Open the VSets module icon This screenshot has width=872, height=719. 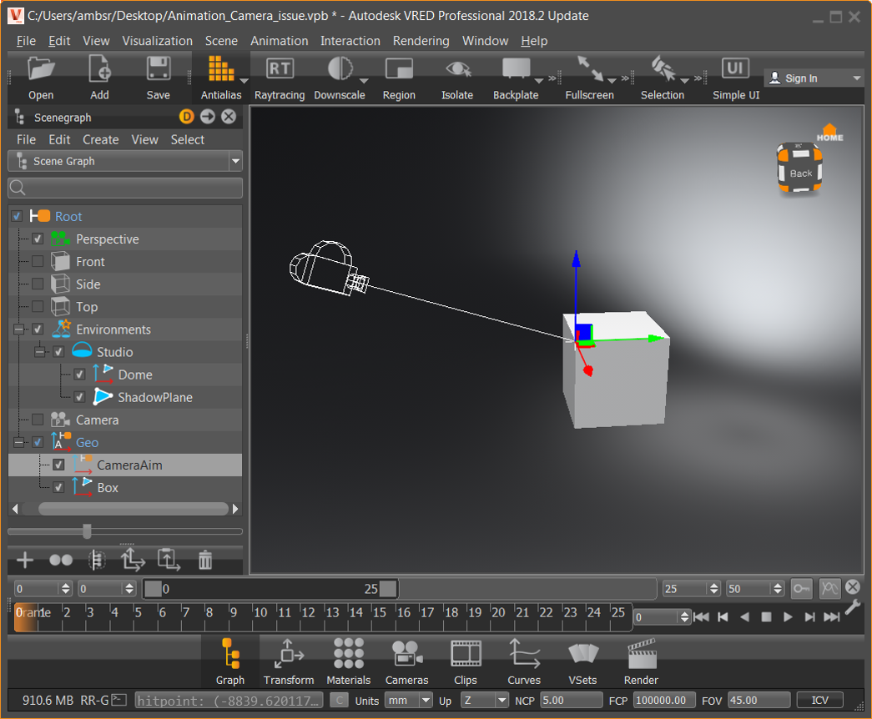(582, 654)
